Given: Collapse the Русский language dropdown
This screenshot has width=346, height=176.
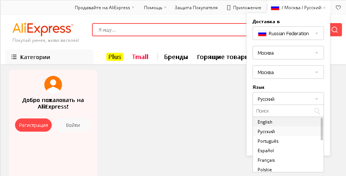Looking at the screenshot, I should tap(288, 99).
